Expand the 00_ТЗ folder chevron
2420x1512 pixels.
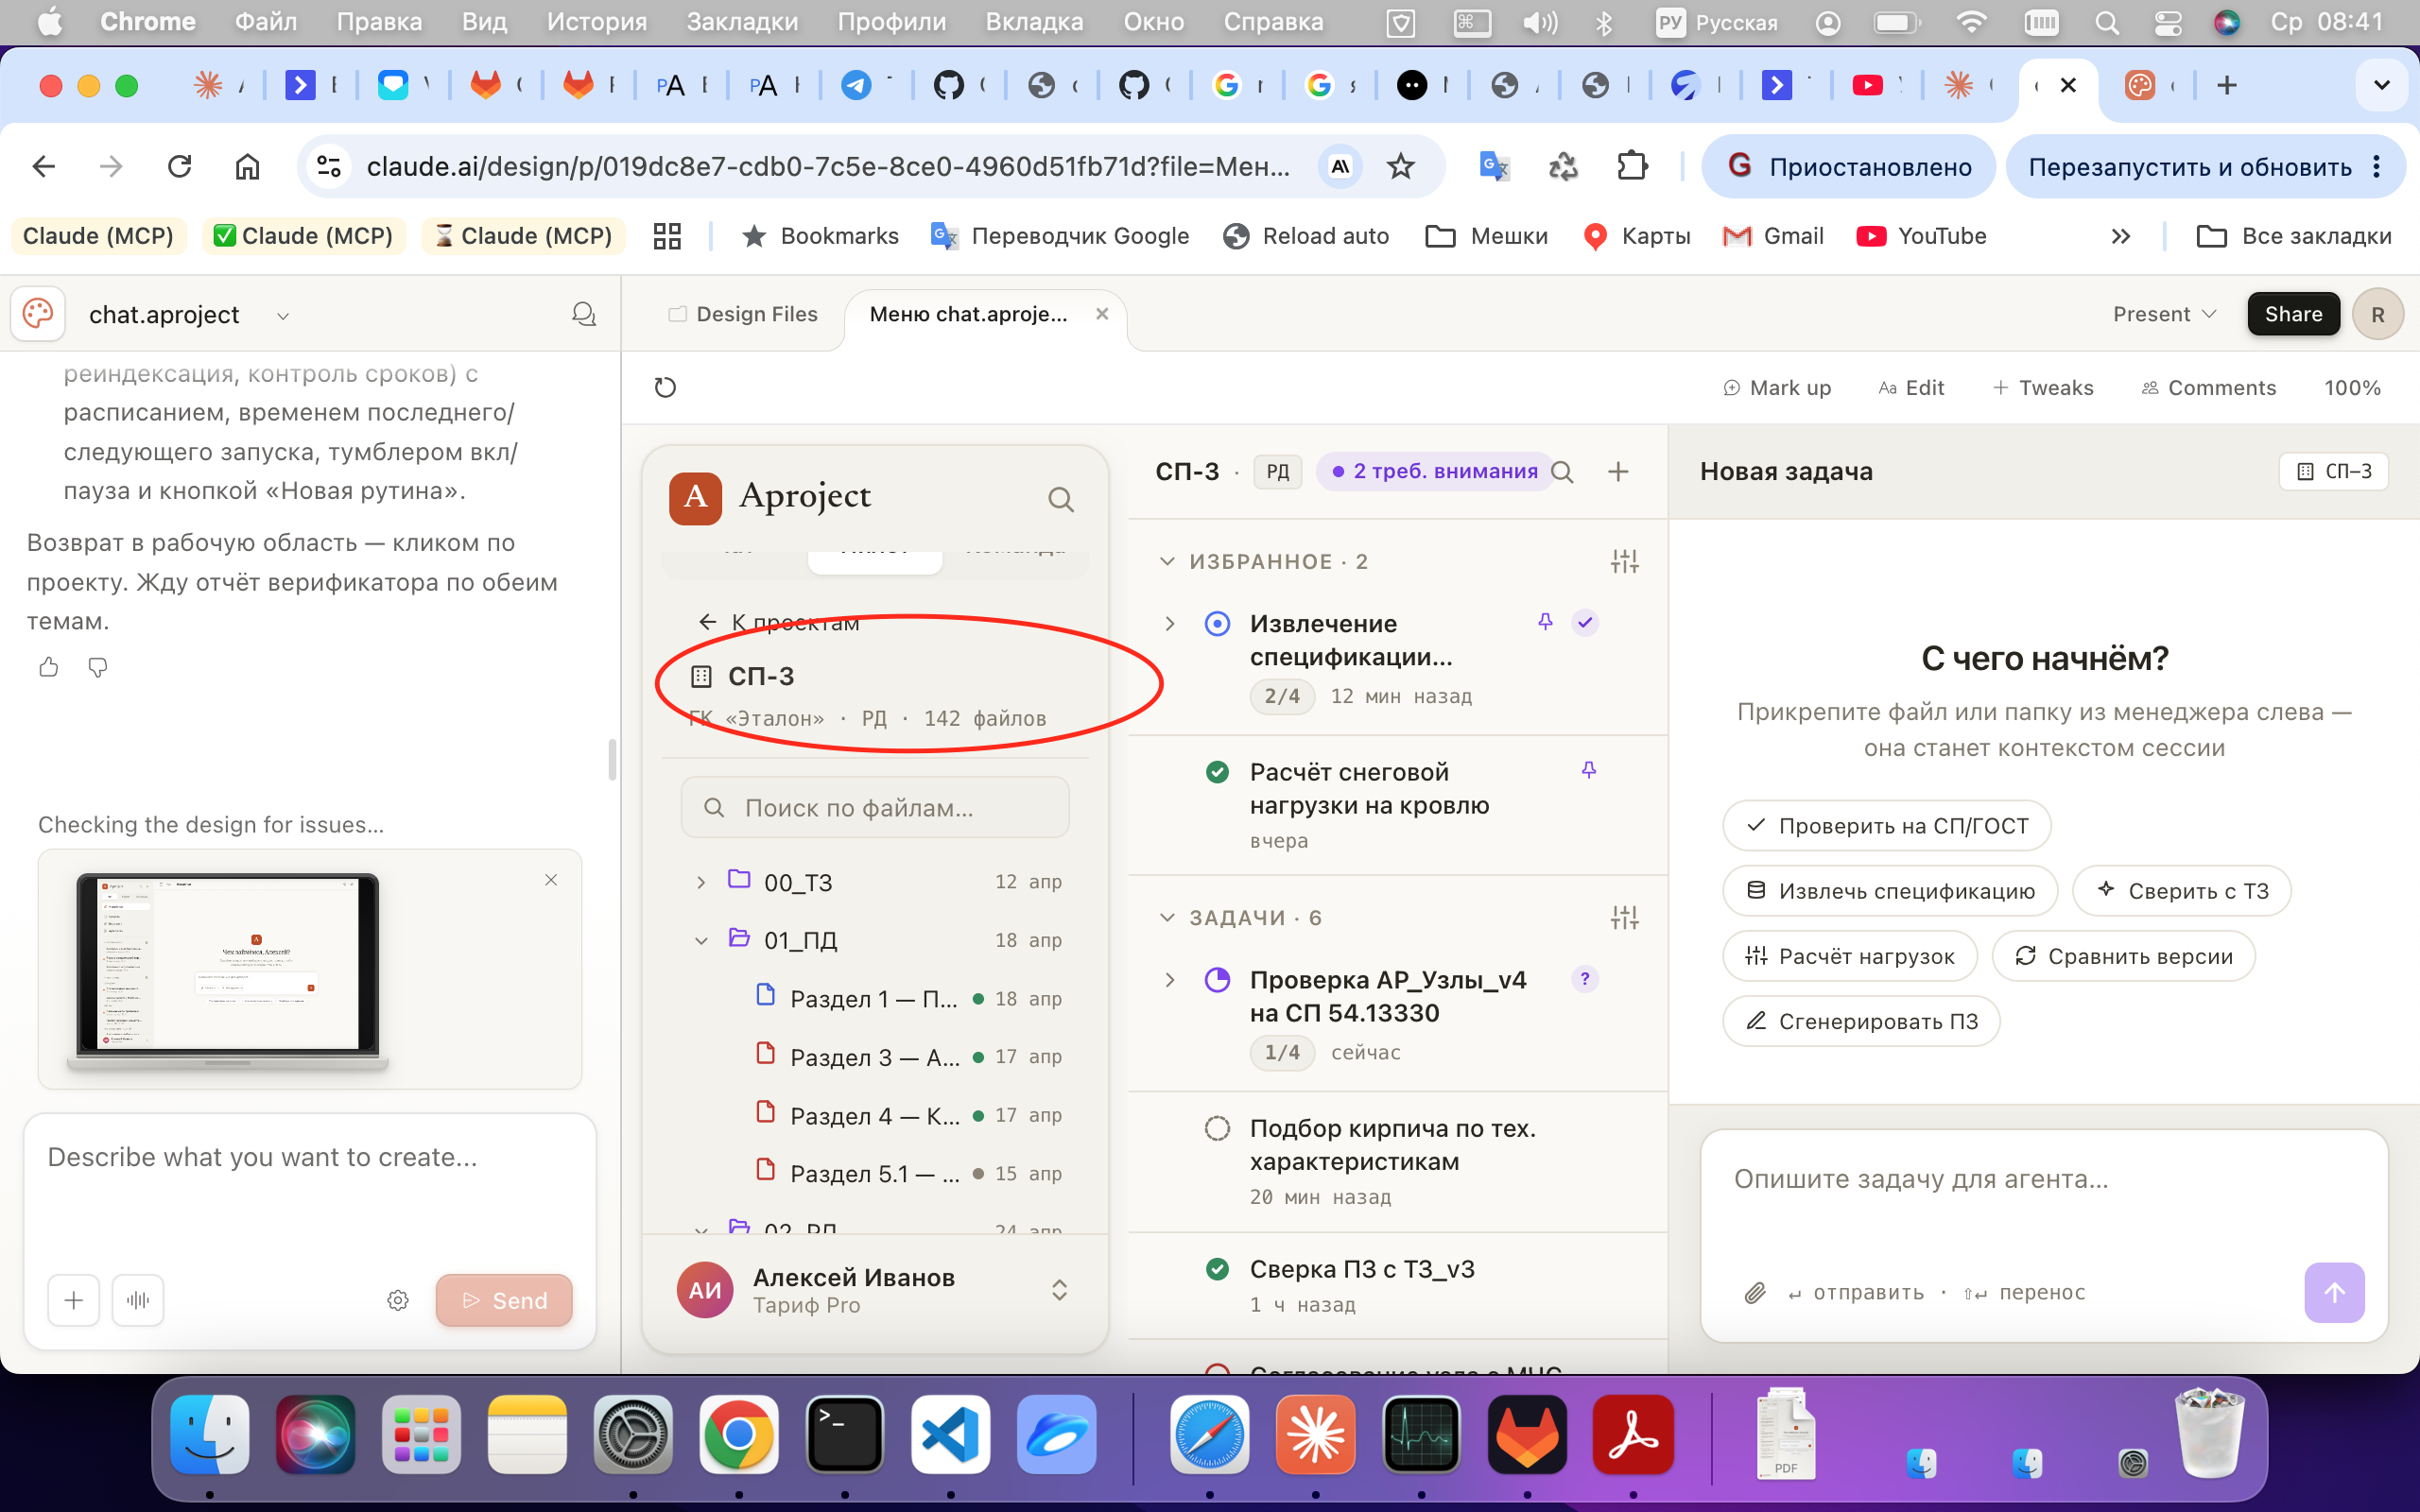701,882
